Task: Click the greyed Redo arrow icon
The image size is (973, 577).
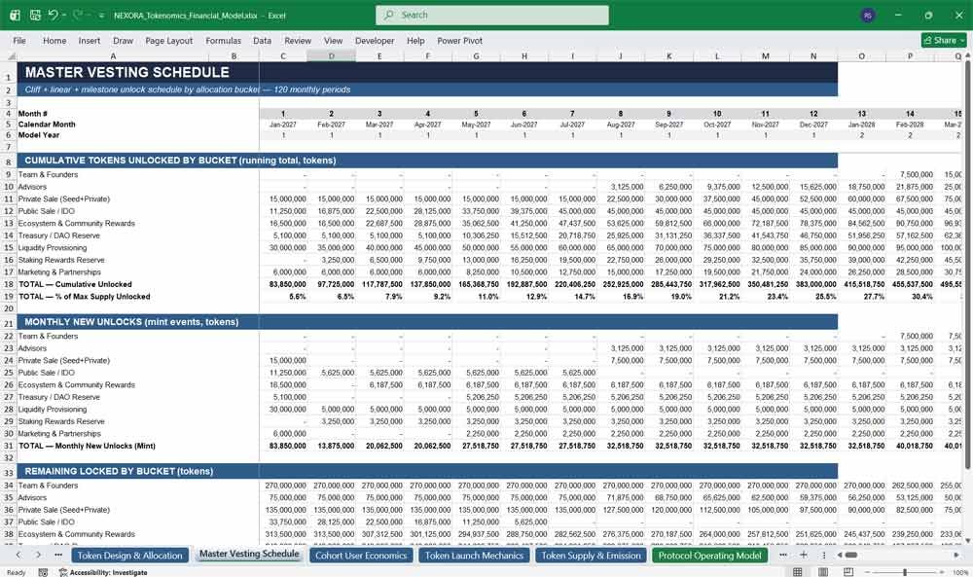Action: click(x=78, y=15)
